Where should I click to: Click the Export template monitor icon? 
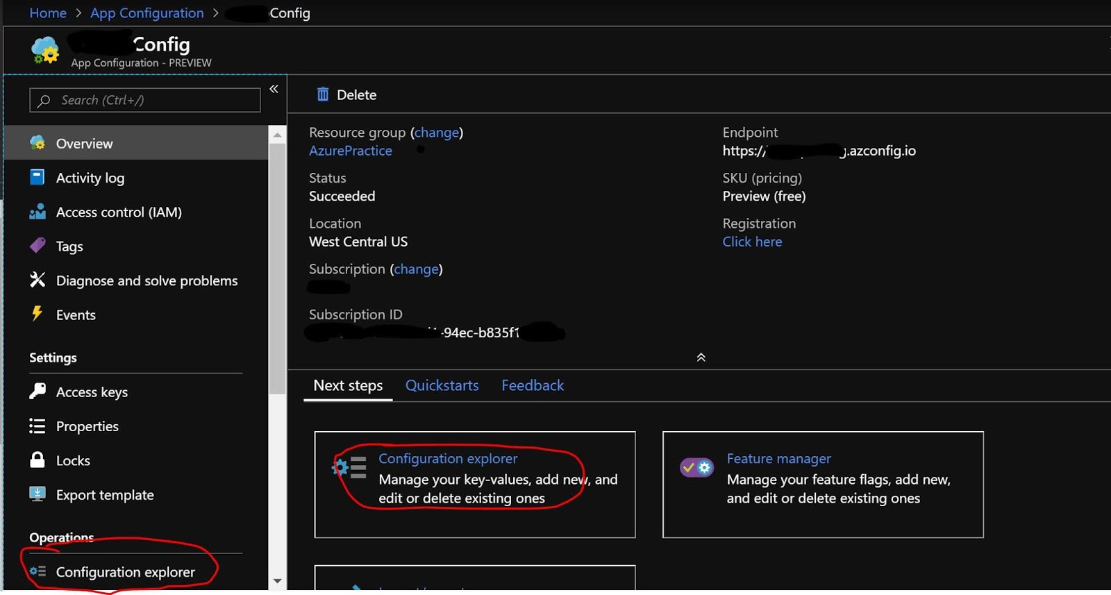(37, 494)
